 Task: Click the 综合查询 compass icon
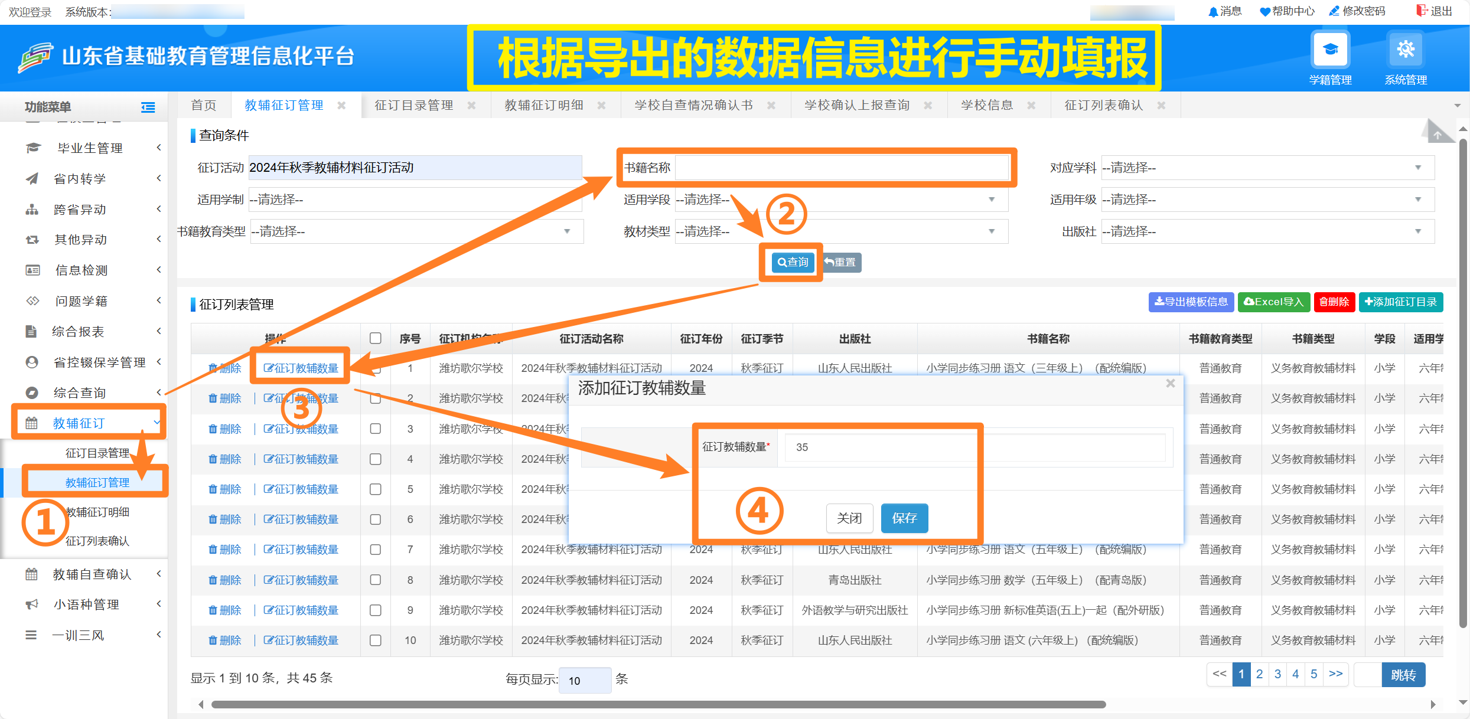click(x=32, y=393)
